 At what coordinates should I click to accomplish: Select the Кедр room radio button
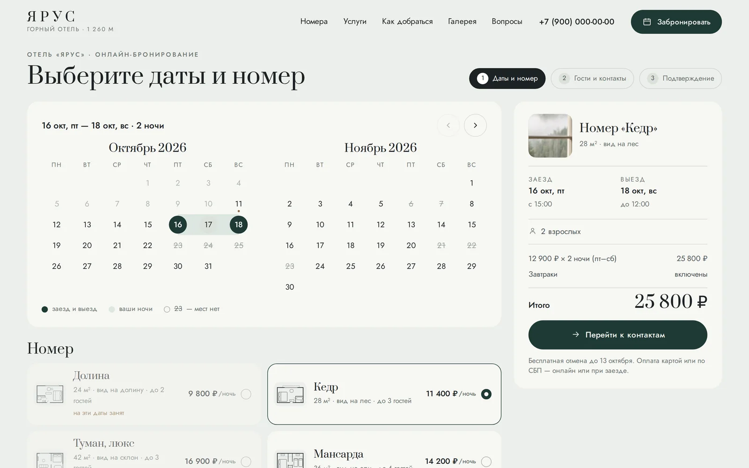pos(486,394)
